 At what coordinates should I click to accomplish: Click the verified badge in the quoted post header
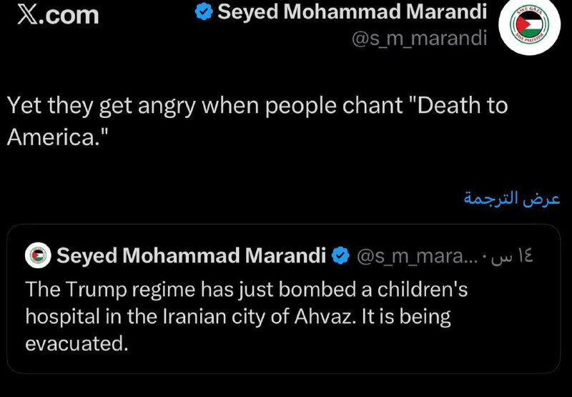(x=340, y=255)
